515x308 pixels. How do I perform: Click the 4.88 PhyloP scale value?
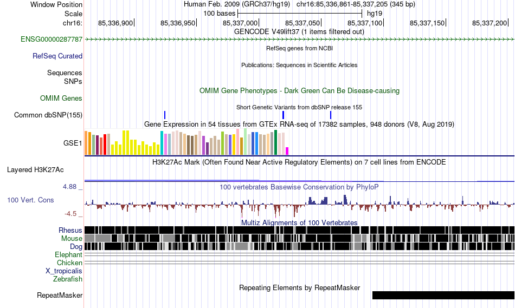[x=69, y=187]
